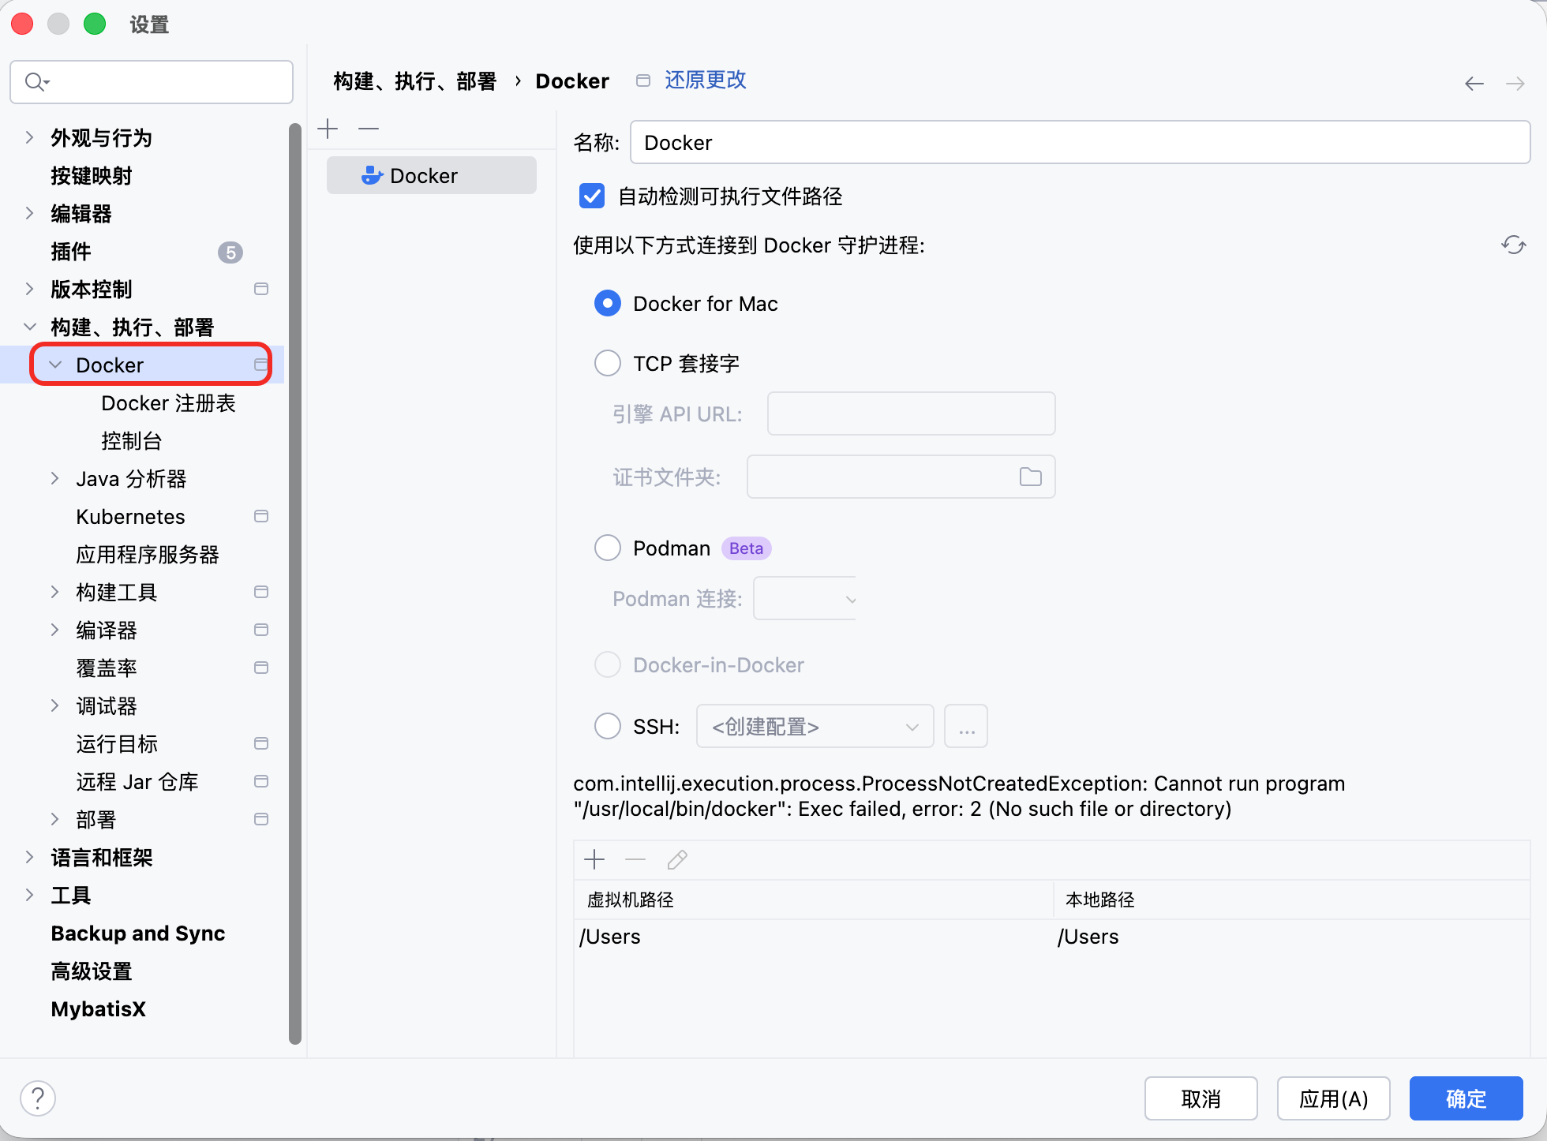
Task: Open help with question mark icon
Action: coord(38,1098)
